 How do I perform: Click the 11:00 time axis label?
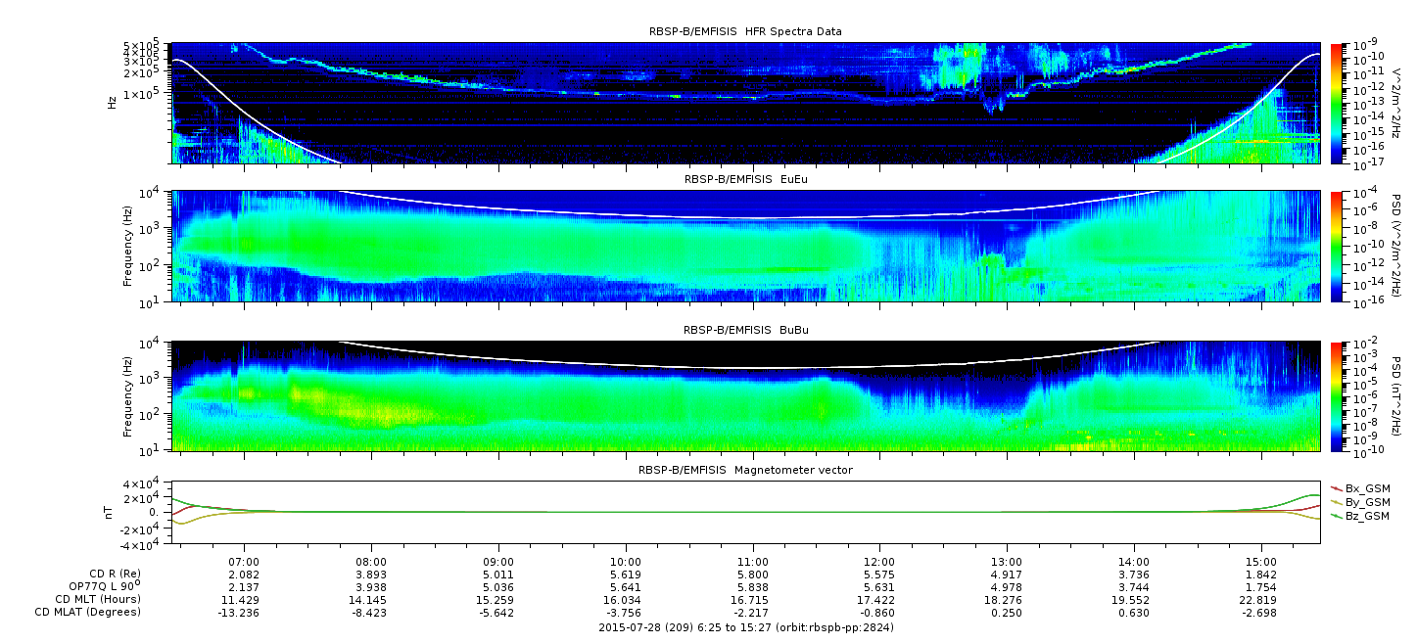click(752, 563)
